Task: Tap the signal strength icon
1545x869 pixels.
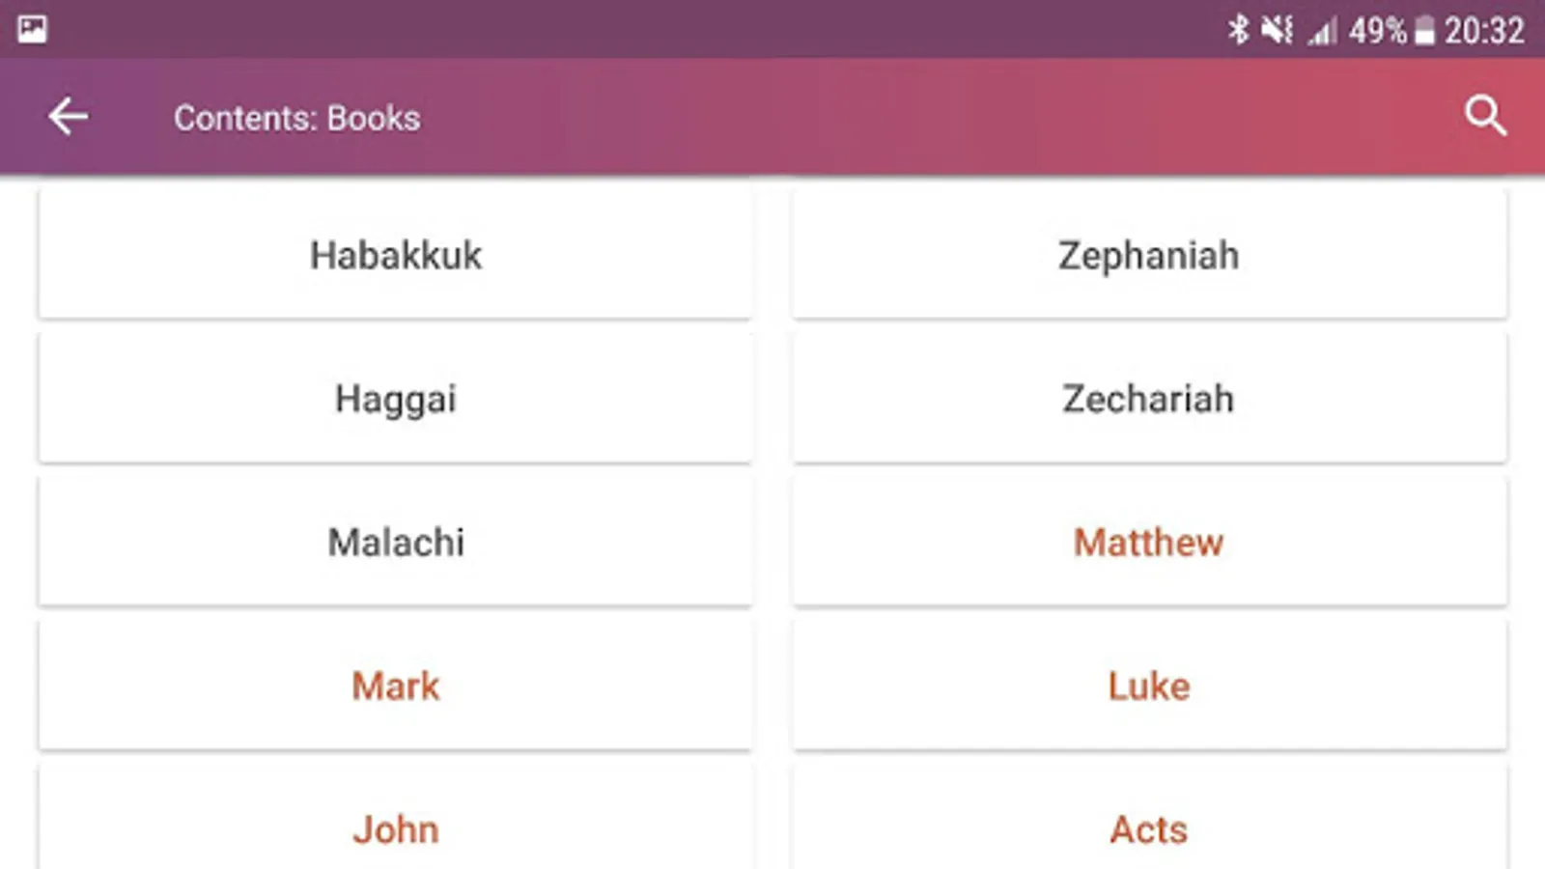Action: (1322, 32)
